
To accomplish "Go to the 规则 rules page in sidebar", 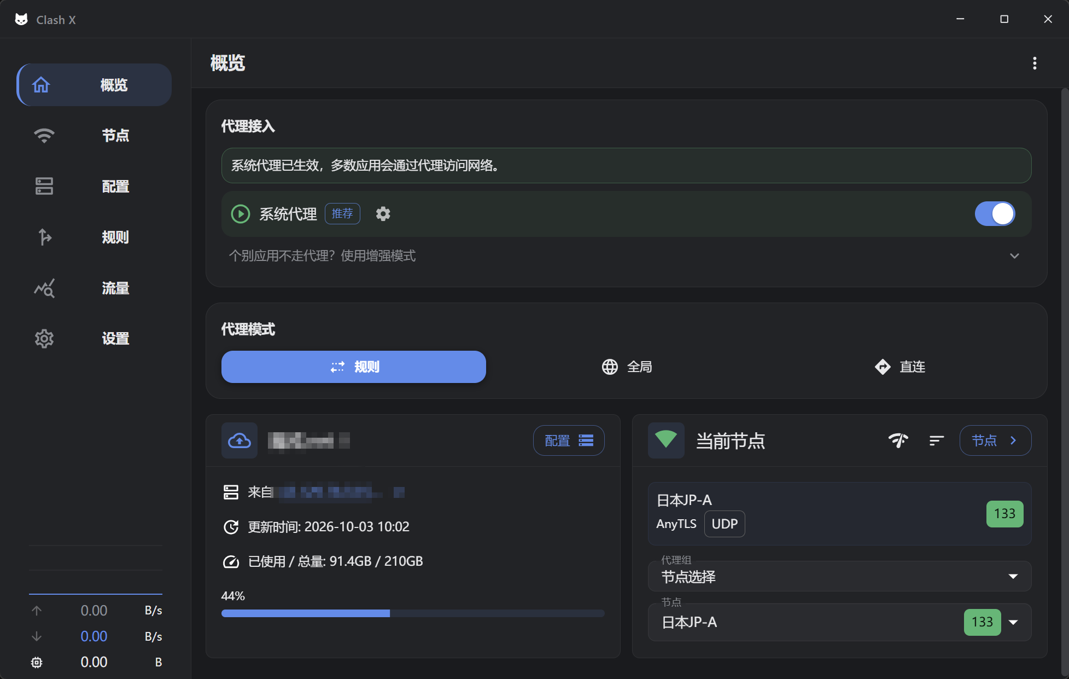I will click(x=94, y=237).
